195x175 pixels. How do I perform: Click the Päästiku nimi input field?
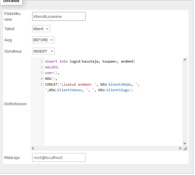[59, 16]
